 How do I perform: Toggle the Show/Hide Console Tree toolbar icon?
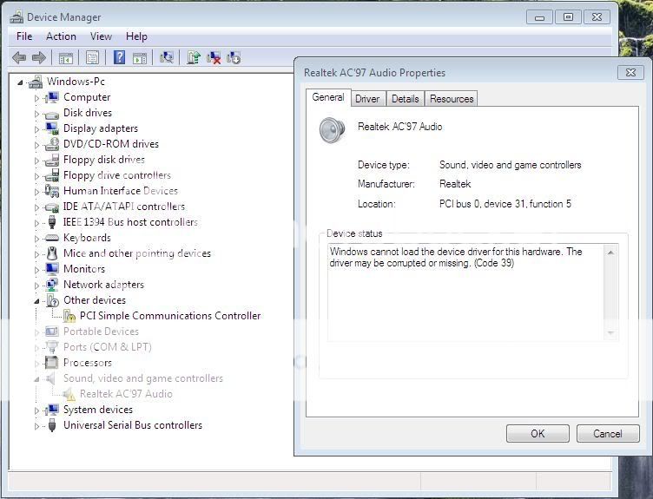pos(66,57)
